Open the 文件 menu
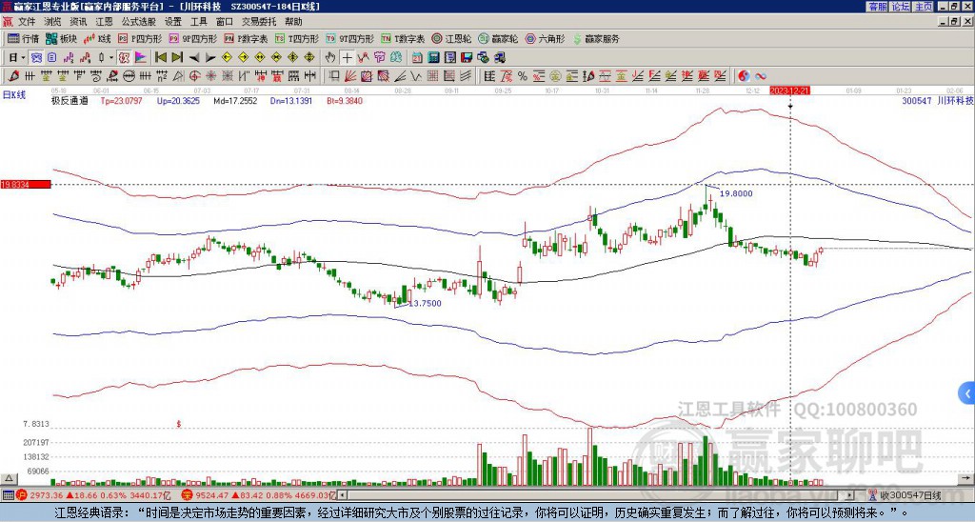The image size is (975, 522). [27, 22]
